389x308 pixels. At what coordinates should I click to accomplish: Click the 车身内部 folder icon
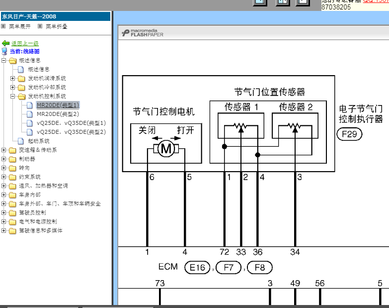point(12,195)
